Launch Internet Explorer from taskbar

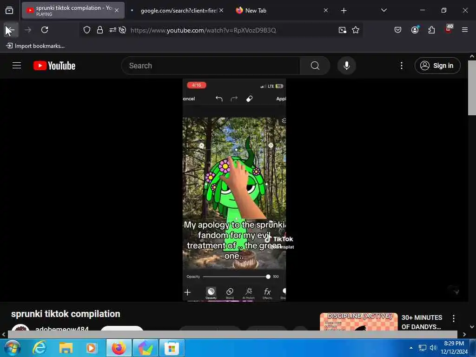[40, 348]
